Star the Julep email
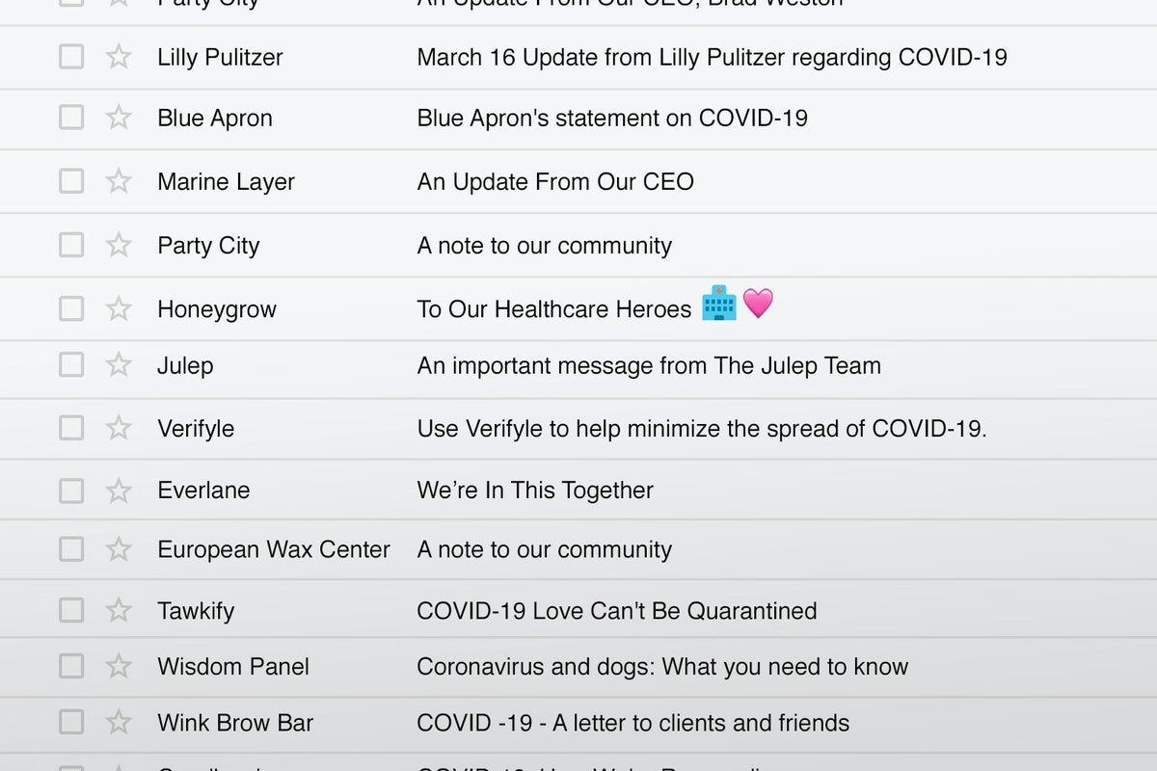This screenshot has width=1157, height=771. tap(119, 365)
